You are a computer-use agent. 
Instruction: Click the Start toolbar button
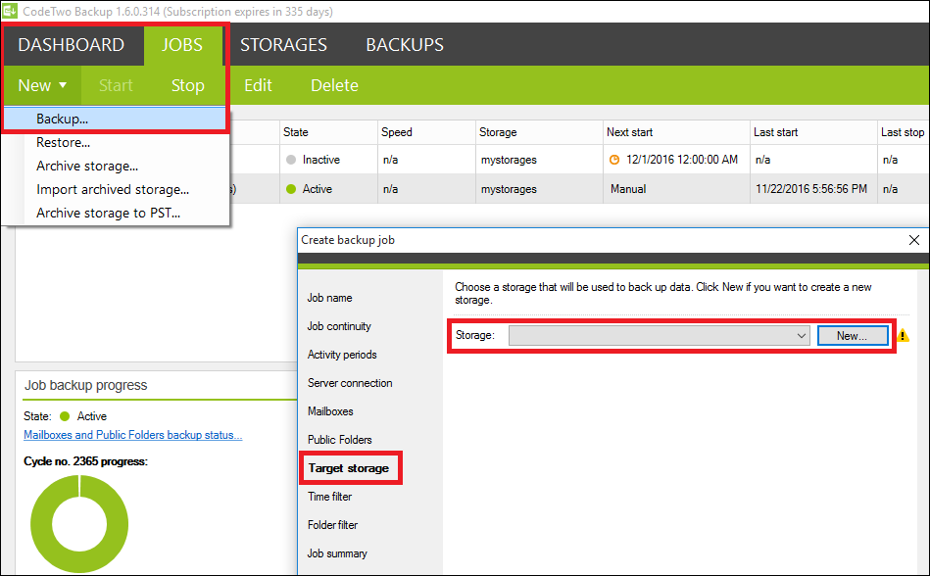pos(116,85)
